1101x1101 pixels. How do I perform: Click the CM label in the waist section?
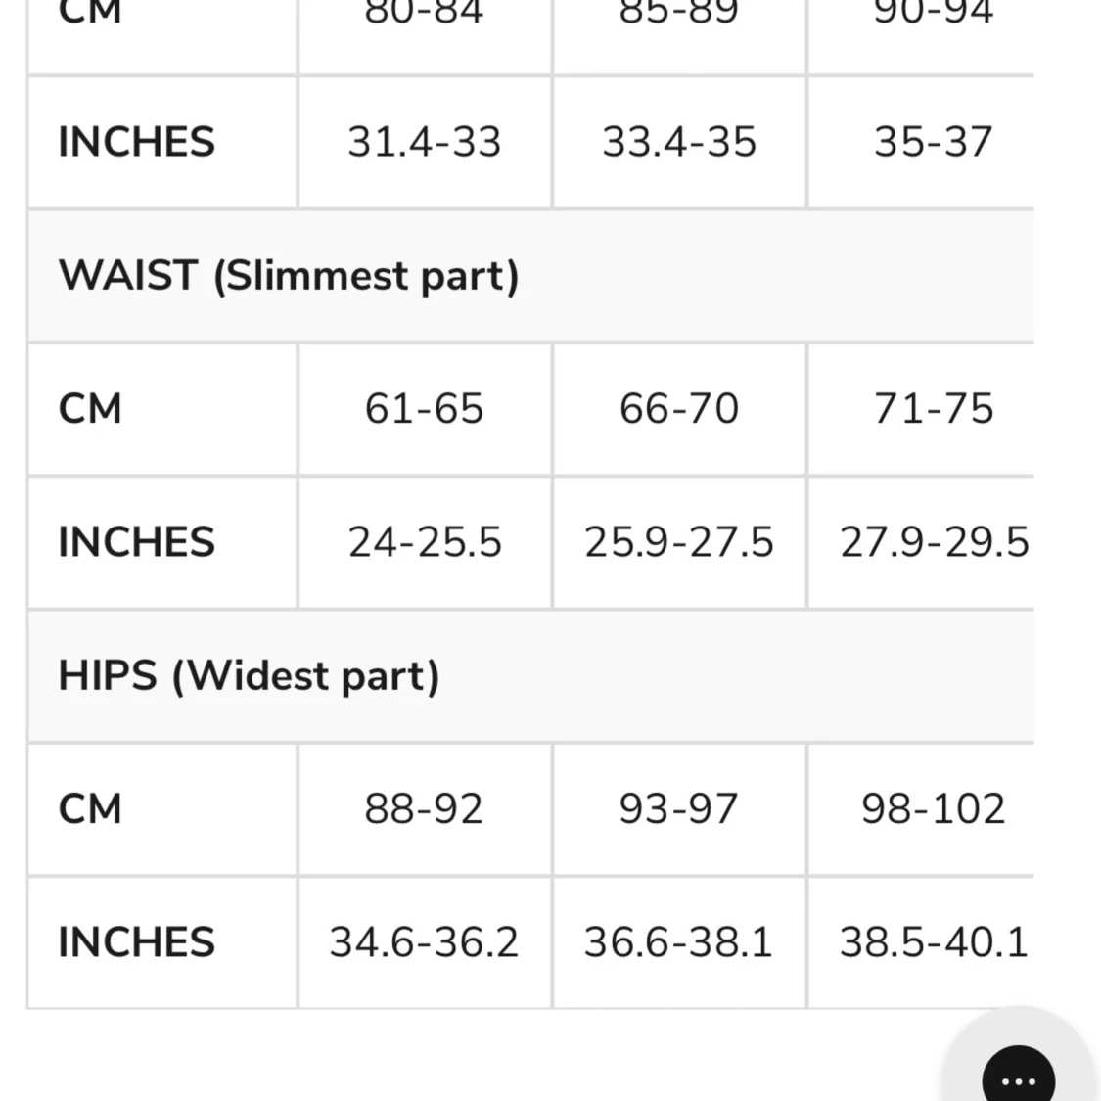click(90, 409)
